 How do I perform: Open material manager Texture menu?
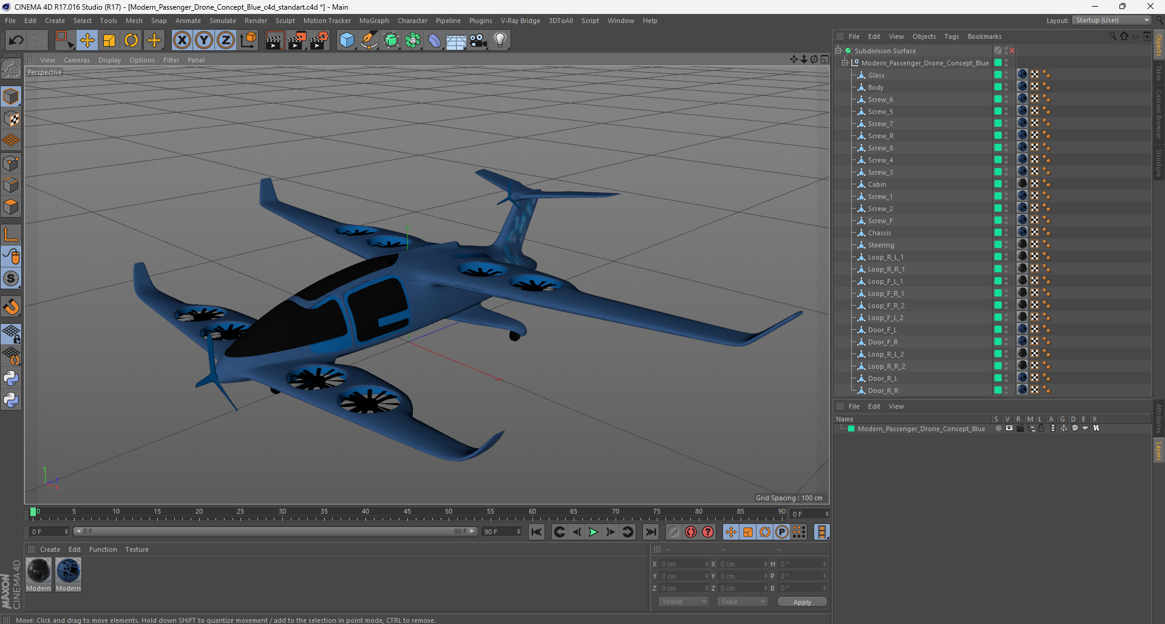pos(137,549)
